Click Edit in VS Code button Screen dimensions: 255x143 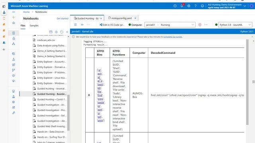(x=112, y=25)
